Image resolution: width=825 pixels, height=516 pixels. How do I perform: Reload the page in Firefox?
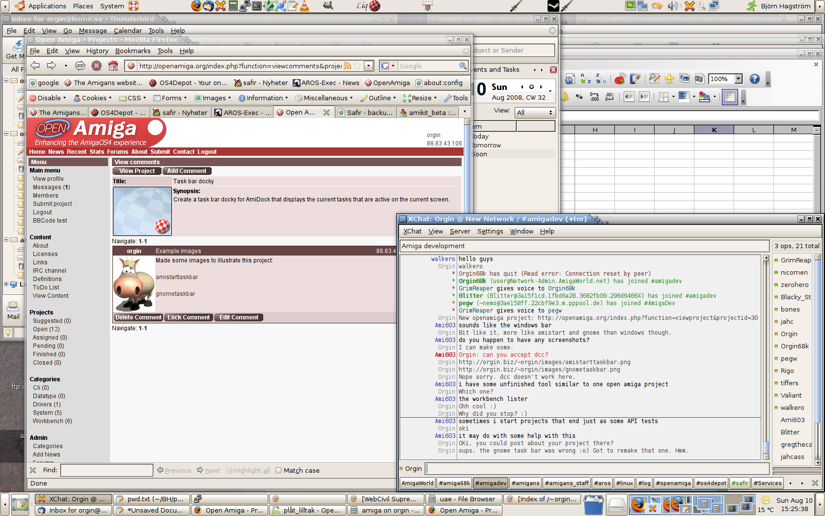point(80,65)
